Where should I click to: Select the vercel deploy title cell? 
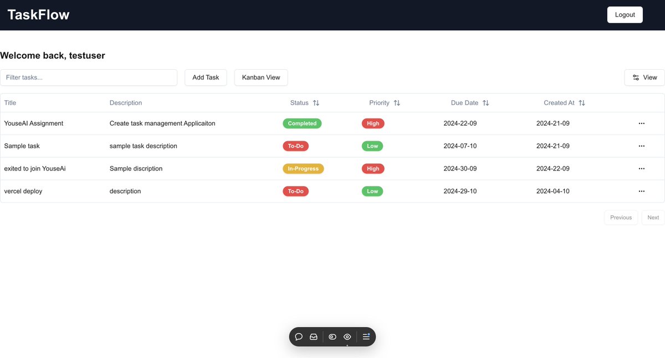pos(23,191)
